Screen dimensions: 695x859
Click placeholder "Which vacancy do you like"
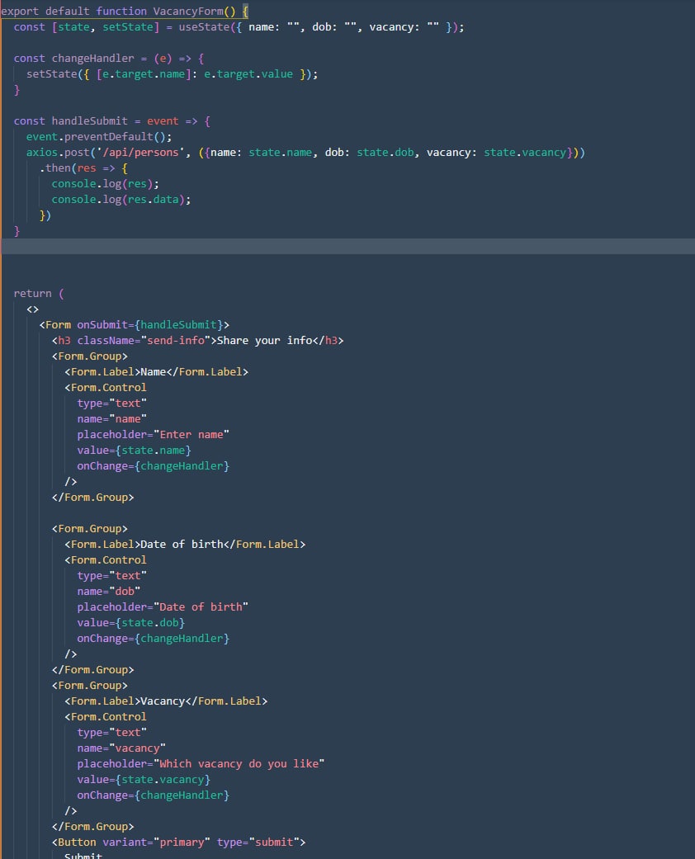[239, 763]
